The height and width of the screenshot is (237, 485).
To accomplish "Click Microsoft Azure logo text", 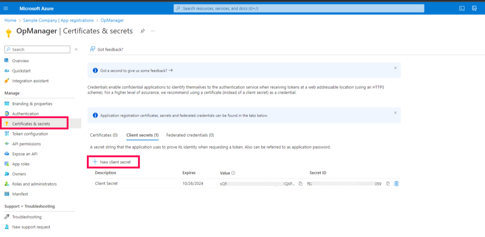I will (x=36, y=8).
